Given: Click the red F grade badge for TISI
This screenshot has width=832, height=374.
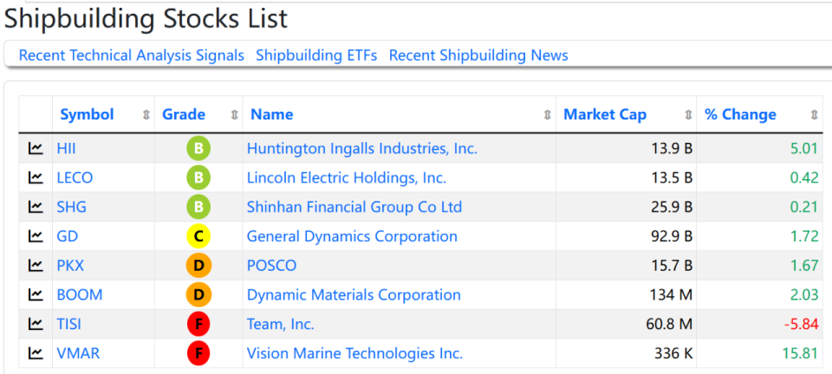Looking at the screenshot, I should coord(198,325).
